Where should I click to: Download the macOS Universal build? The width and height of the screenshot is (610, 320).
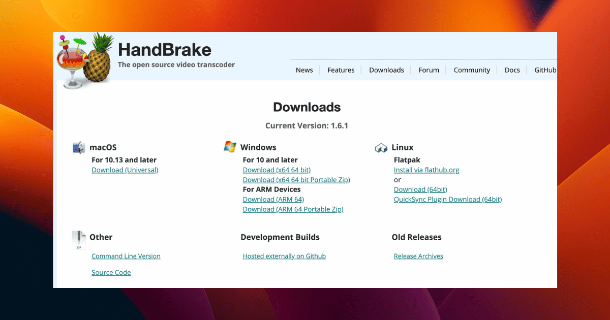(125, 170)
